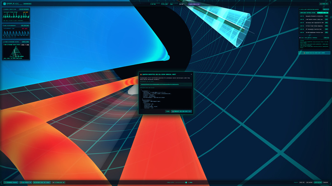Select the LEAP 04 Micro-Tremor Active Dampening row
This screenshot has width=332, height=186.
tap(314, 26)
